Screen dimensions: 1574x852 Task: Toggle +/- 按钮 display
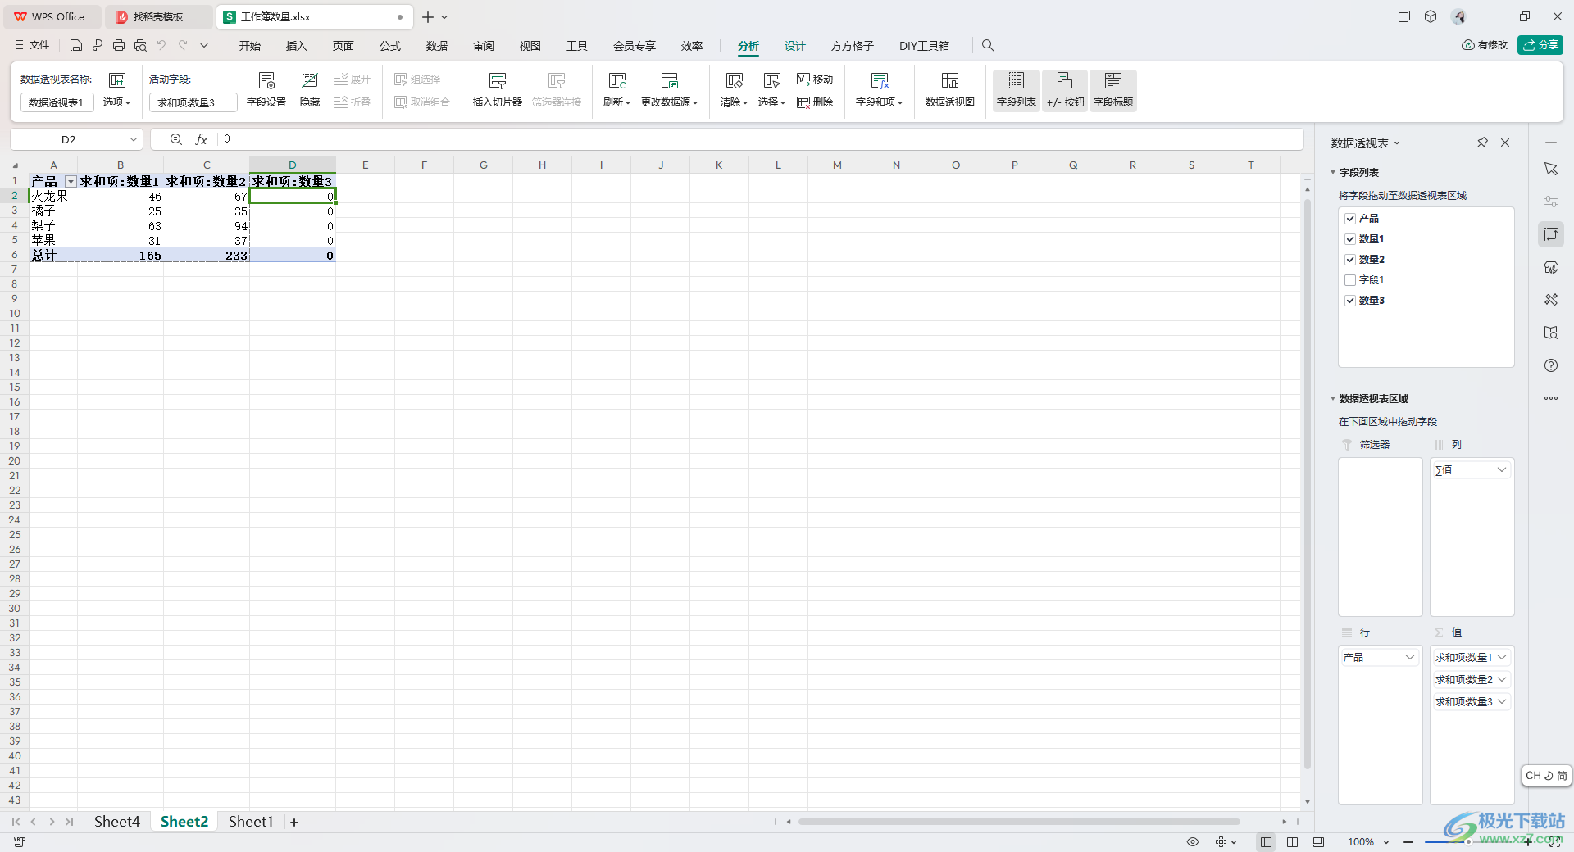(1065, 89)
